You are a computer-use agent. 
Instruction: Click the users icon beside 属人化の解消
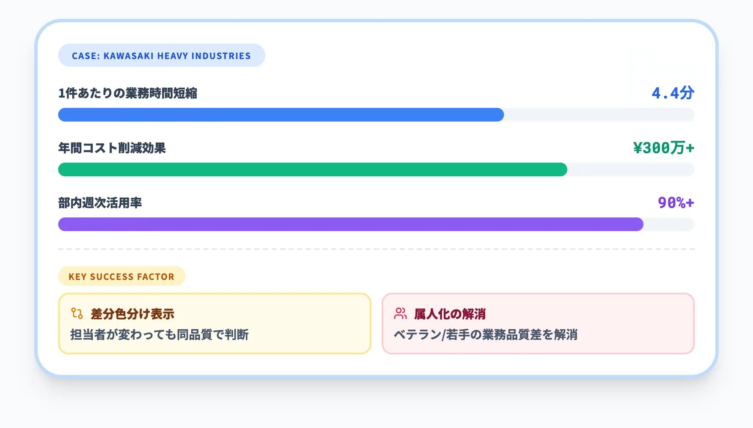400,313
